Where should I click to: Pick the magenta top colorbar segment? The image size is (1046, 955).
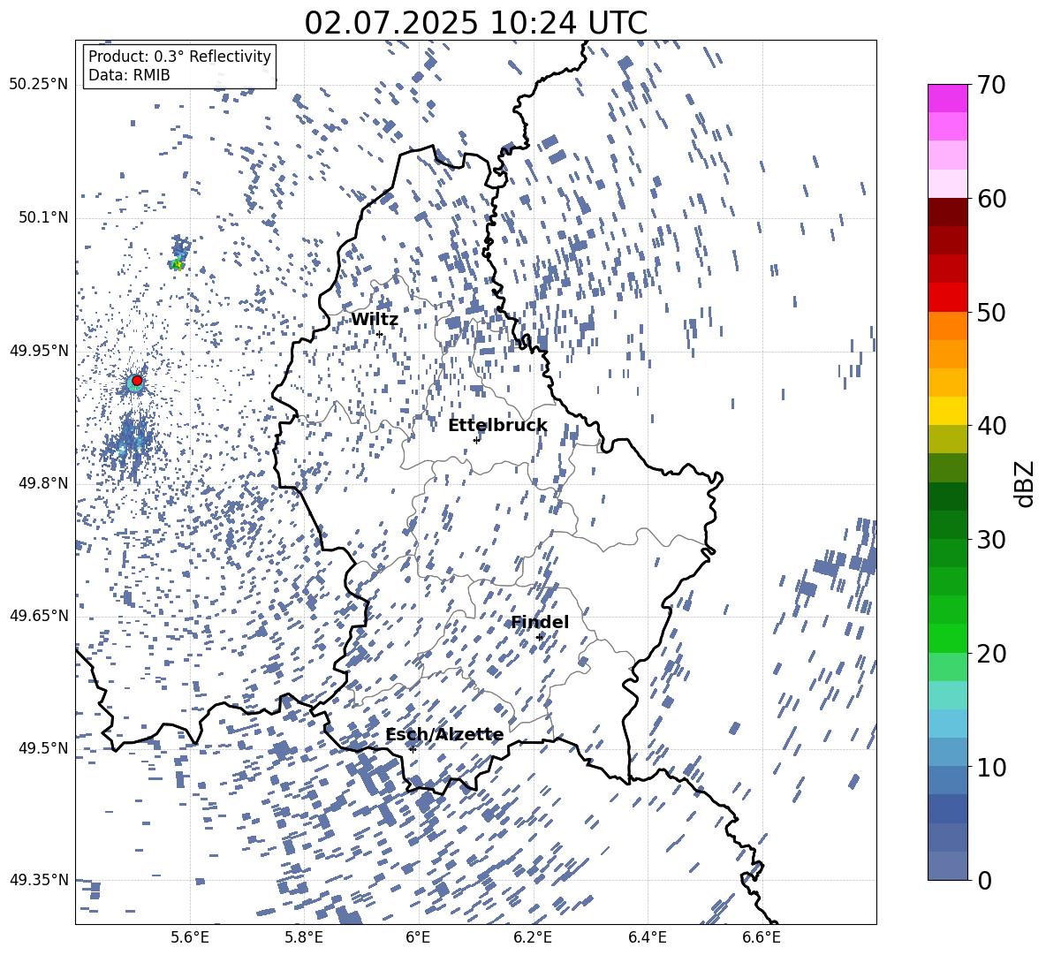click(x=947, y=98)
